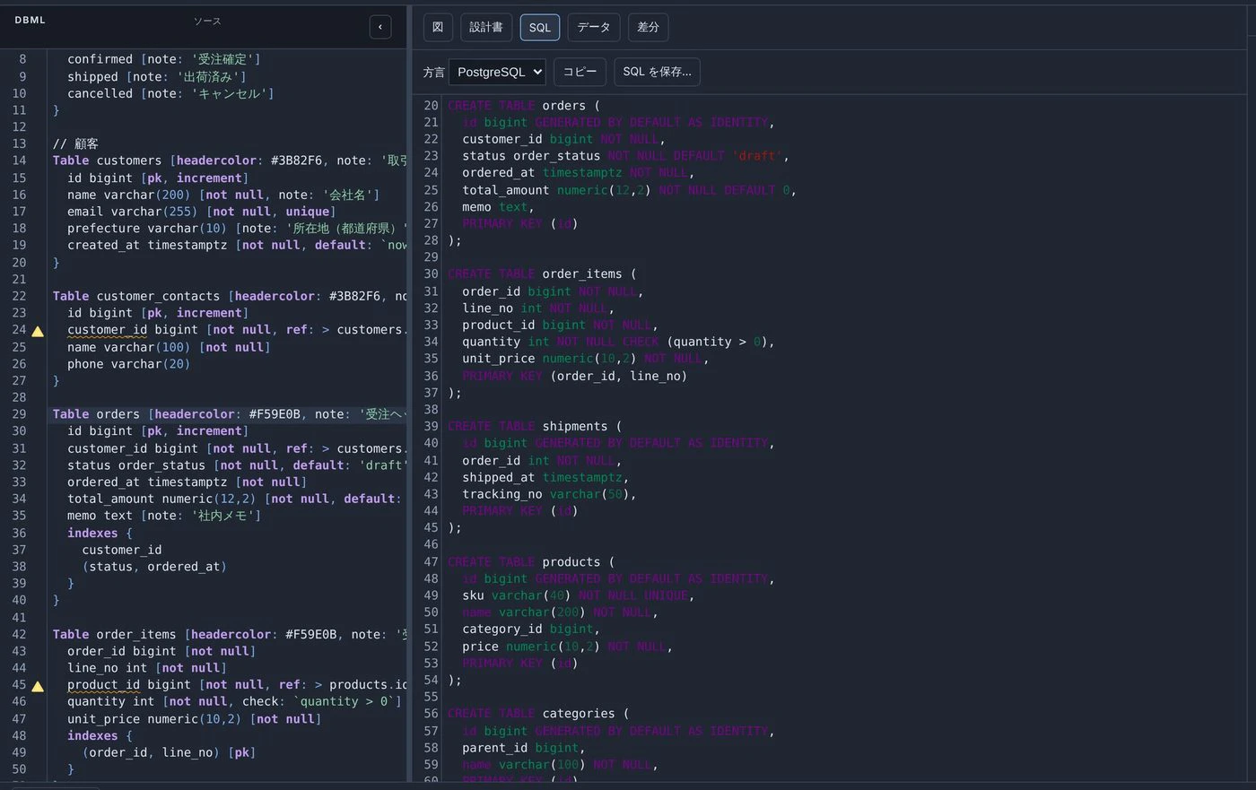The width and height of the screenshot is (1256, 790).
Task: Open the 図 diagram tab
Action: [438, 27]
